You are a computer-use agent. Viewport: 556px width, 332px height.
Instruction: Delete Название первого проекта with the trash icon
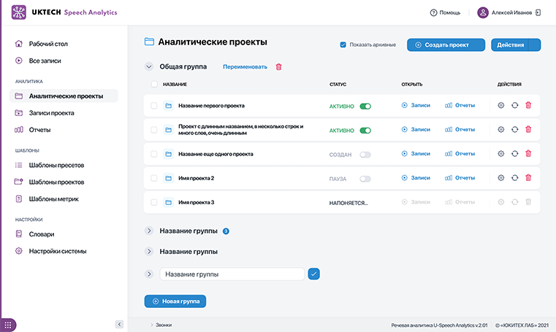[x=528, y=105]
